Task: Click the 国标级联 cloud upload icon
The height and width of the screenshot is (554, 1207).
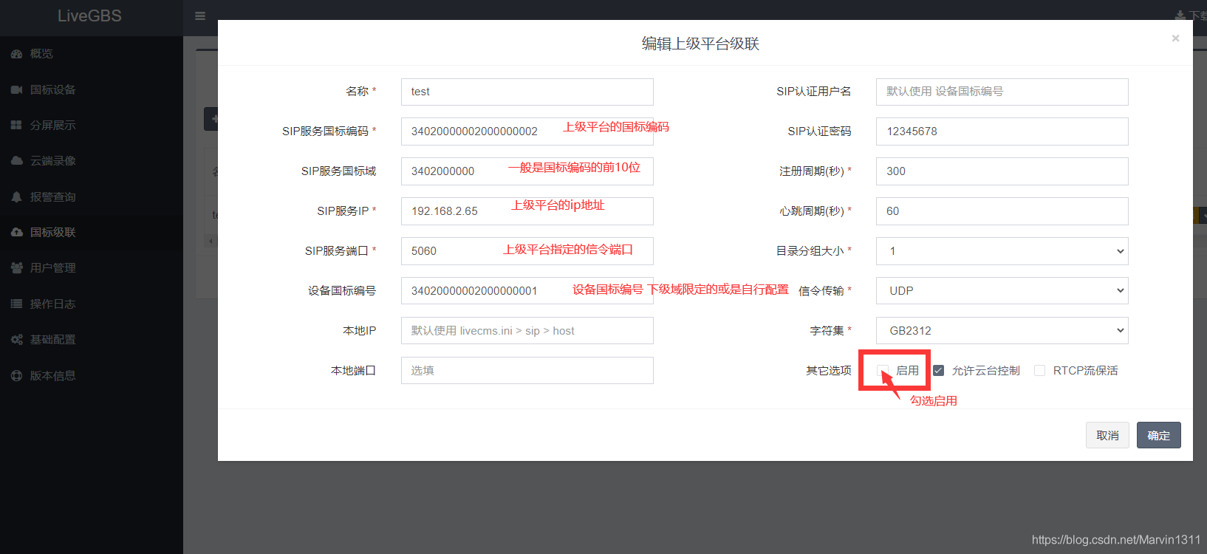Action: click(x=16, y=232)
